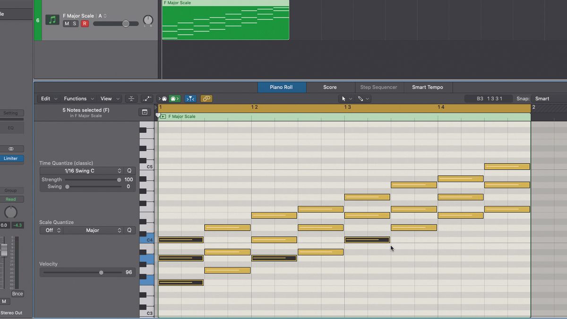The height and width of the screenshot is (319, 567).
Task: Toggle Collapse Mode in the Piano Roll toolbar
Action: (x=131, y=98)
